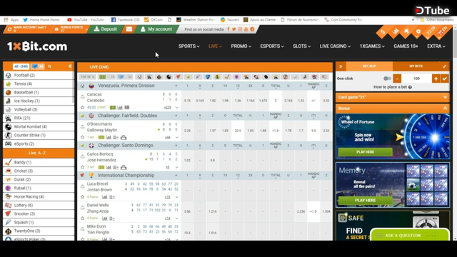Open statistics chart icon for Caracas match
Image resolution: width=457 pixels, height=257 pixels.
pos(120,108)
